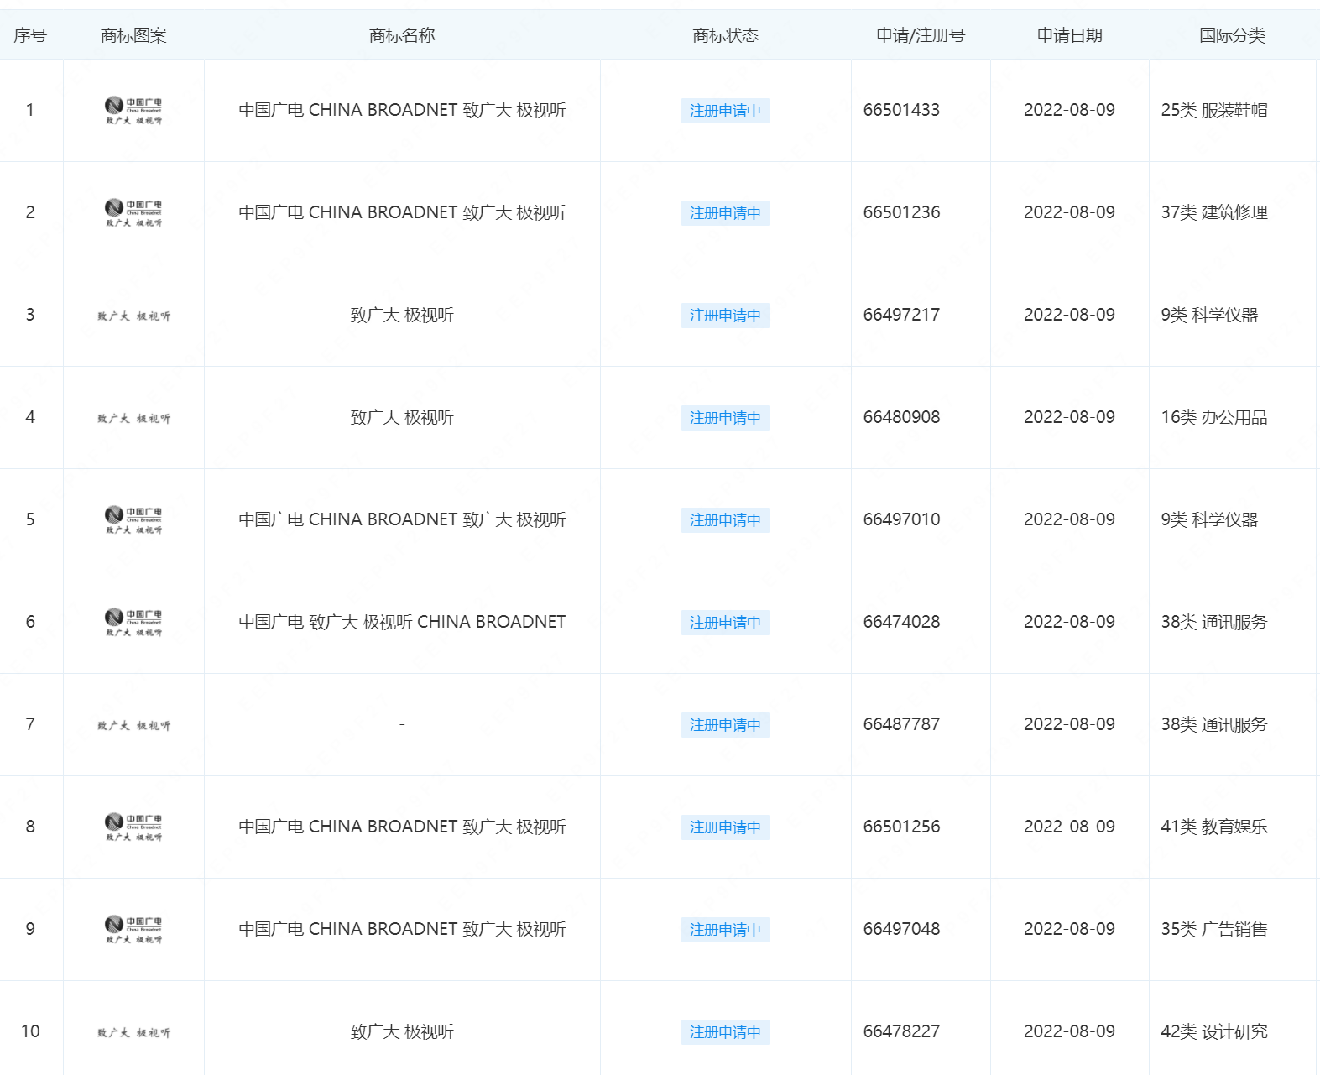Click class 41类 教育娱乐
The image size is (1320, 1075).
click(x=1214, y=827)
